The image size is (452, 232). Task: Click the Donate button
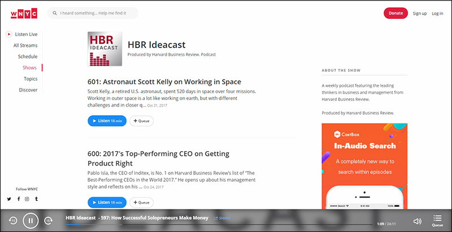395,13
